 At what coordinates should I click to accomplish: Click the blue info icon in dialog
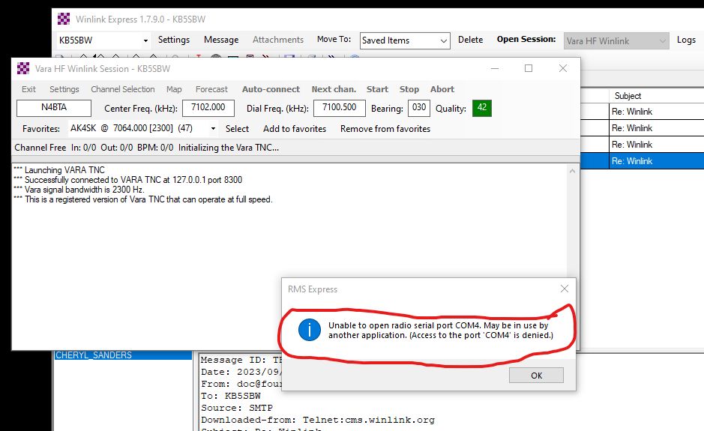tap(310, 330)
